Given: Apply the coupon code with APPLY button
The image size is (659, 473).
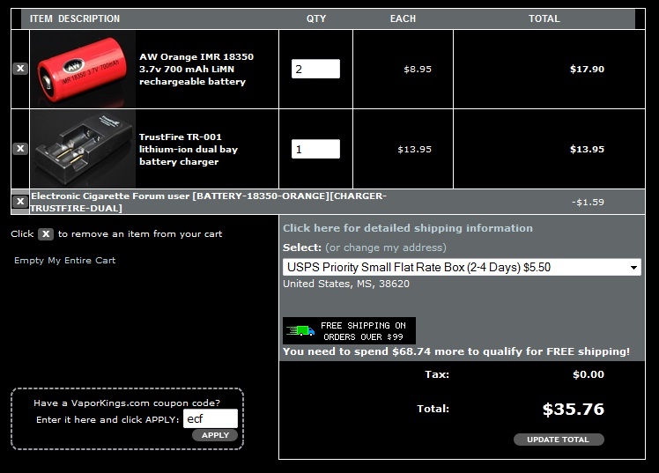Looking at the screenshot, I should (x=215, y=435).
